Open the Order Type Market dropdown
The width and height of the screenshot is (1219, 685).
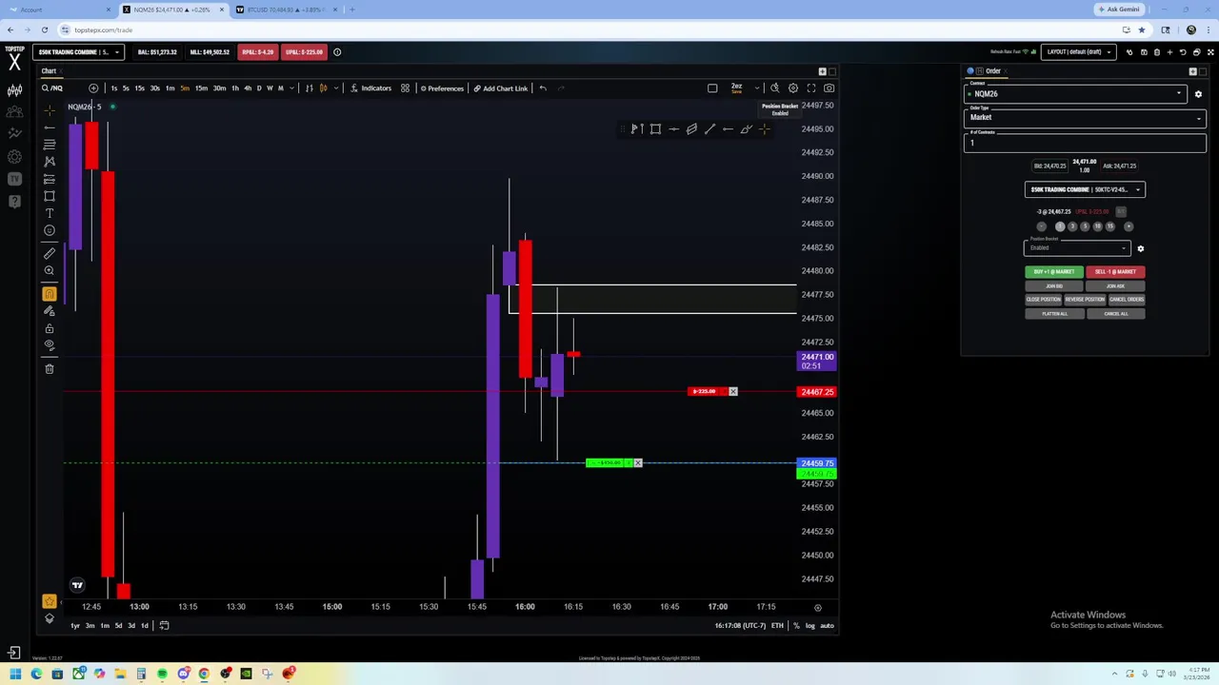pyautogui.click(x=1085, y=118)
